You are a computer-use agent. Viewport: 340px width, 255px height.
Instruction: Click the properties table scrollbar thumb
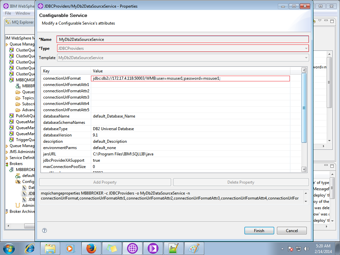click(304, 108)
